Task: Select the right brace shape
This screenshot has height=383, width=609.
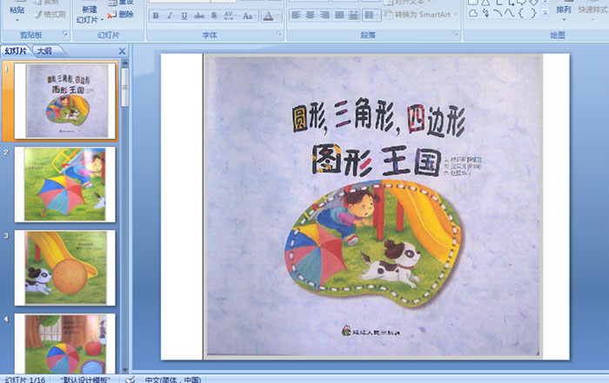Action: (533, 13)
